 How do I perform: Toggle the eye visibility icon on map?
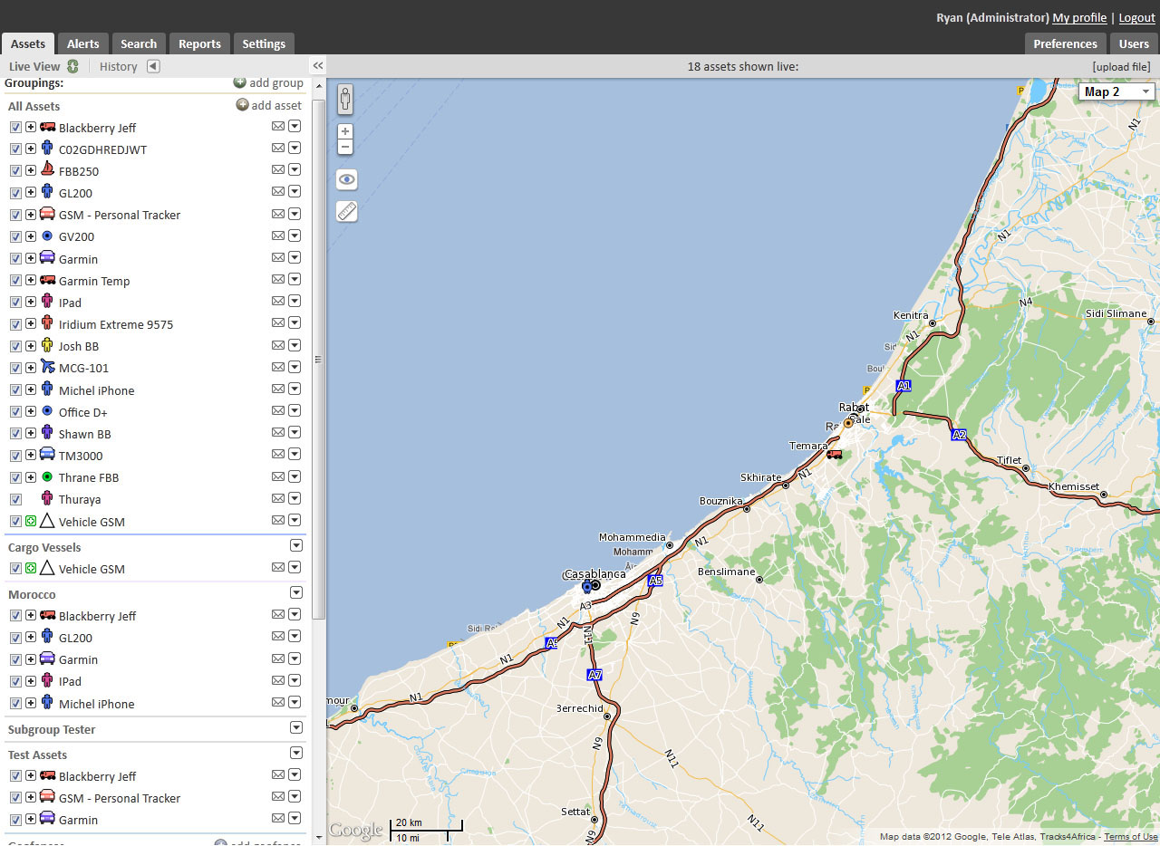tap(346, 179)
